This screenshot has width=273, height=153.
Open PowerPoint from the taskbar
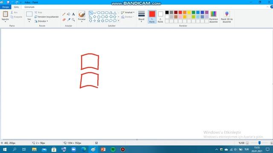(103, 149)
